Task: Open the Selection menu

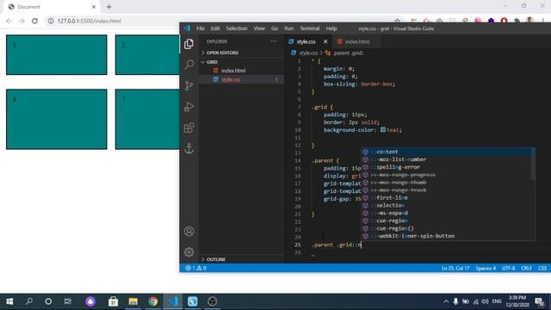Action: 237,28
